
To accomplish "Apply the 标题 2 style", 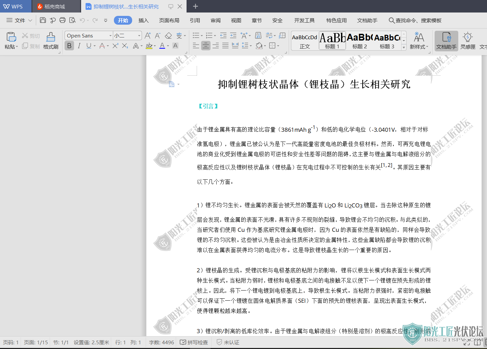I will point(360,41).
